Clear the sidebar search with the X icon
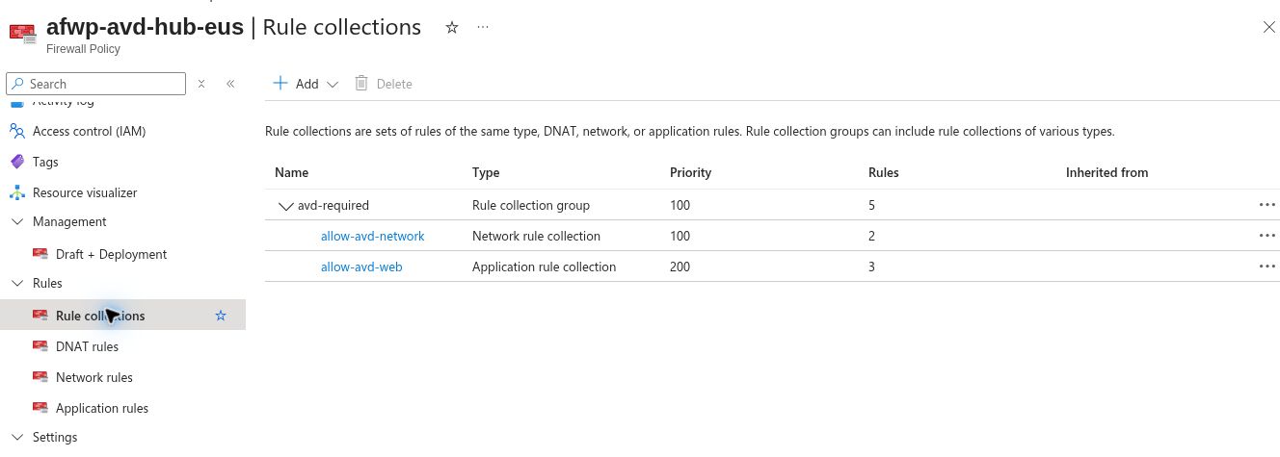This screenshot has height=457, width=1280. click(x=201, y=84)
